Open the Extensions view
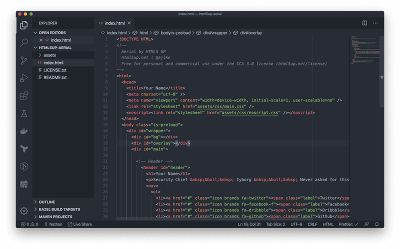 click(x=23, y=95)
